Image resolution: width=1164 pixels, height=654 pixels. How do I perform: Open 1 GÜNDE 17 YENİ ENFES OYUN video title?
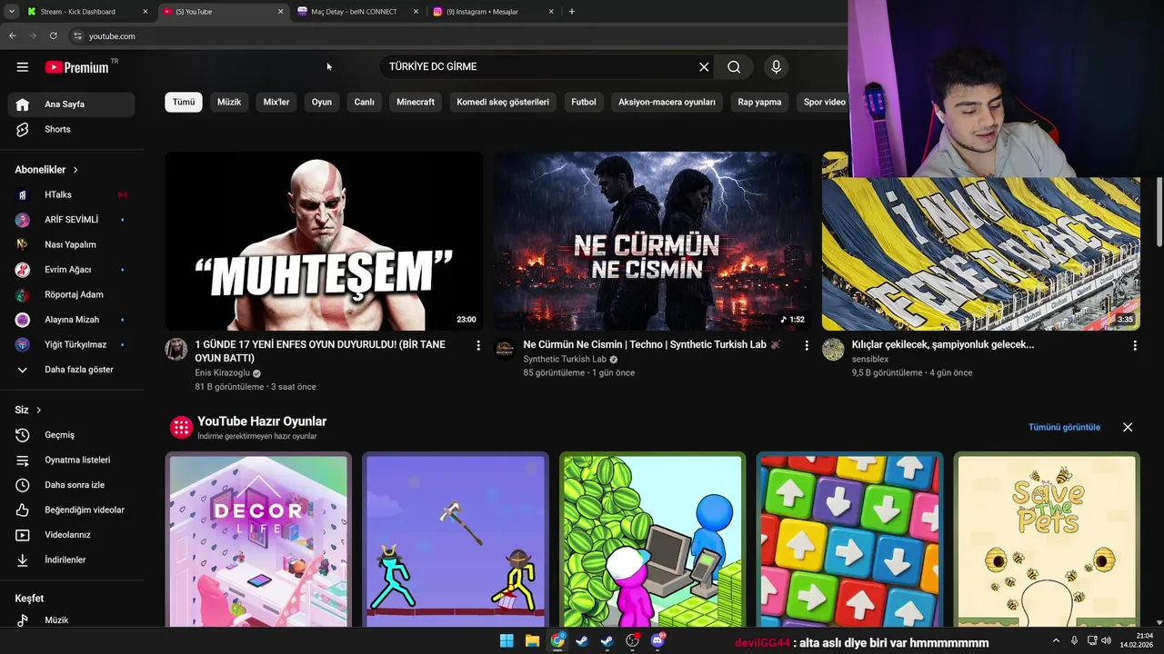click(x=320, y=352)
